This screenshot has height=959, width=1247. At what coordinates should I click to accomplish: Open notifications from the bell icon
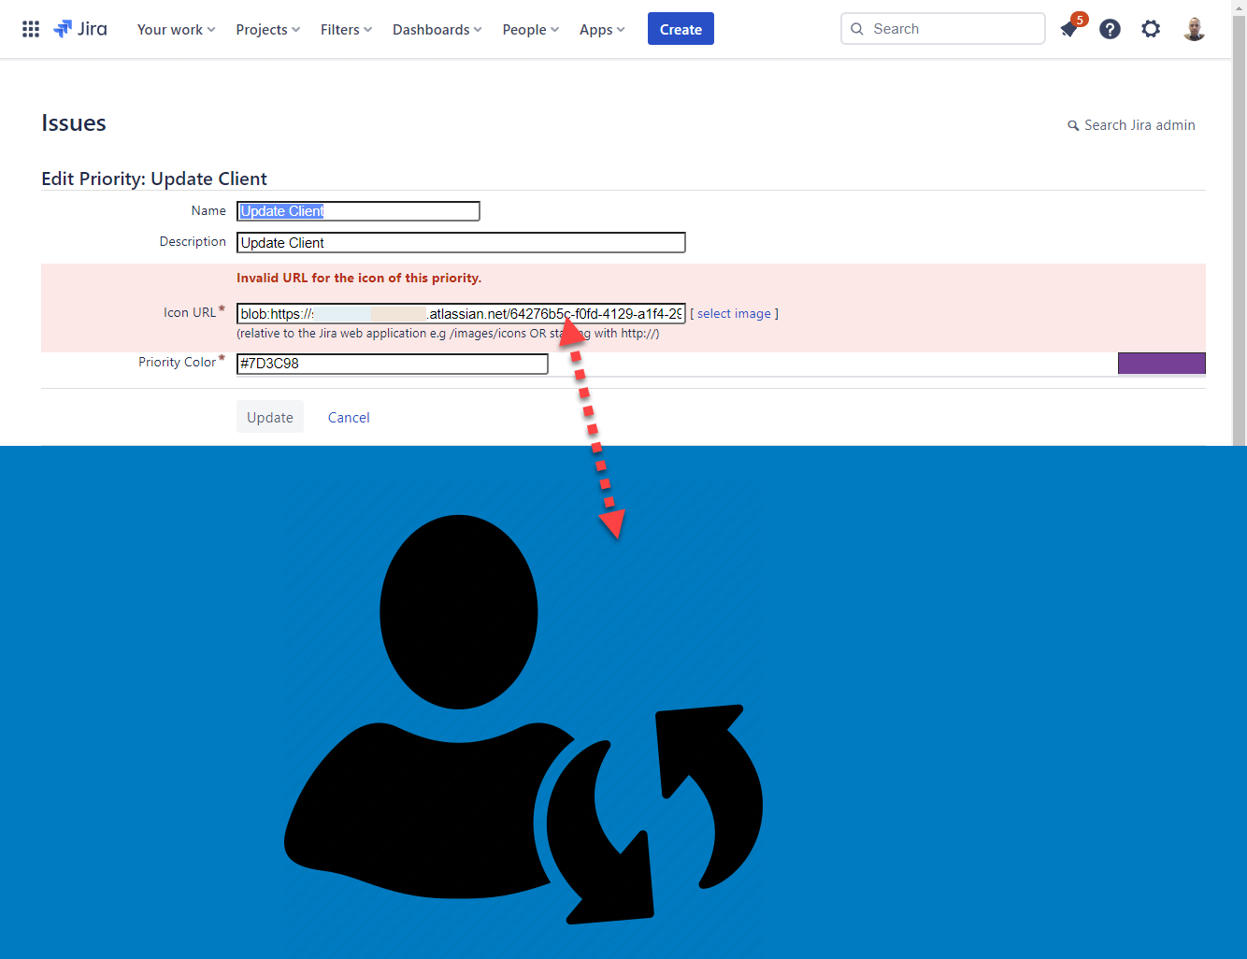point(1068,29)
